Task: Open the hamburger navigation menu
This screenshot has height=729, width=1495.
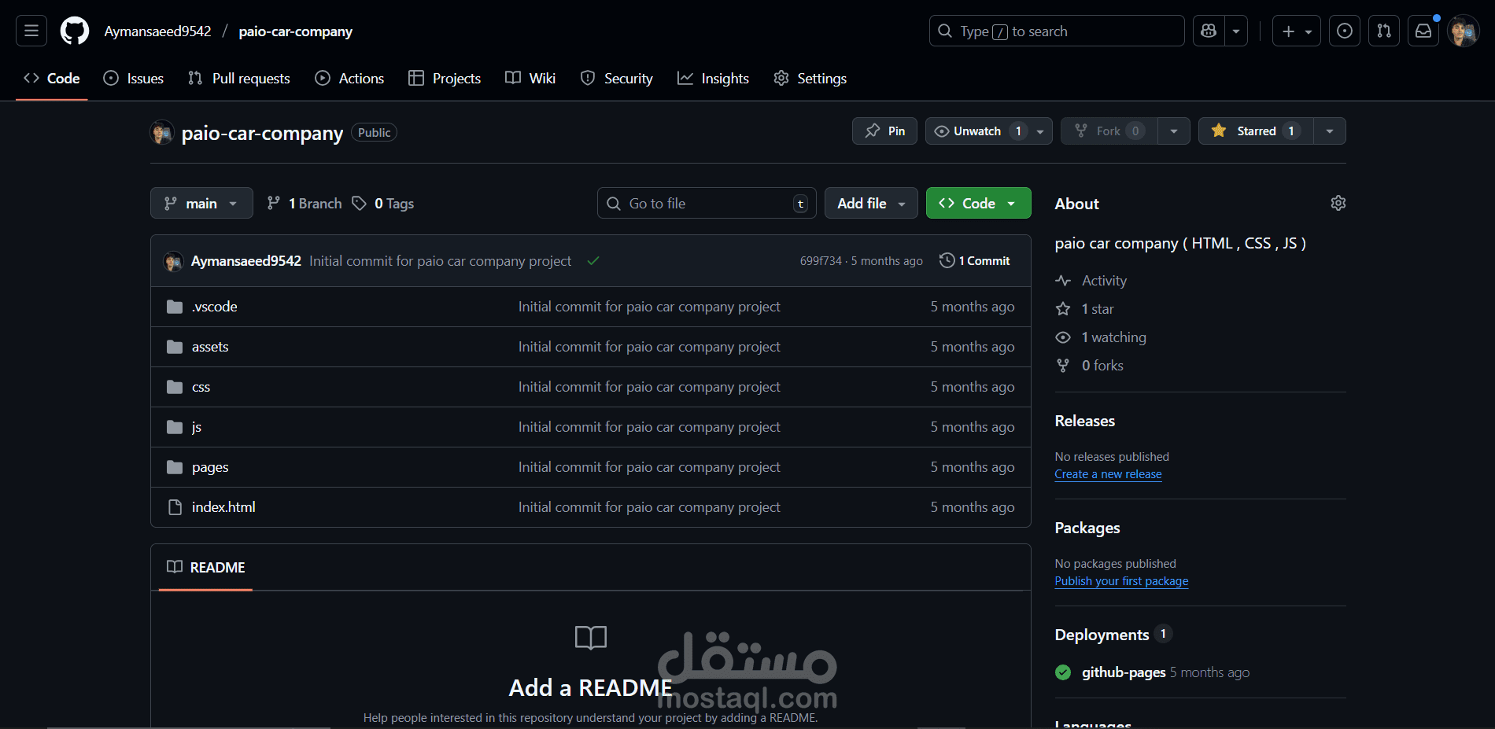Action: [31, 31]
